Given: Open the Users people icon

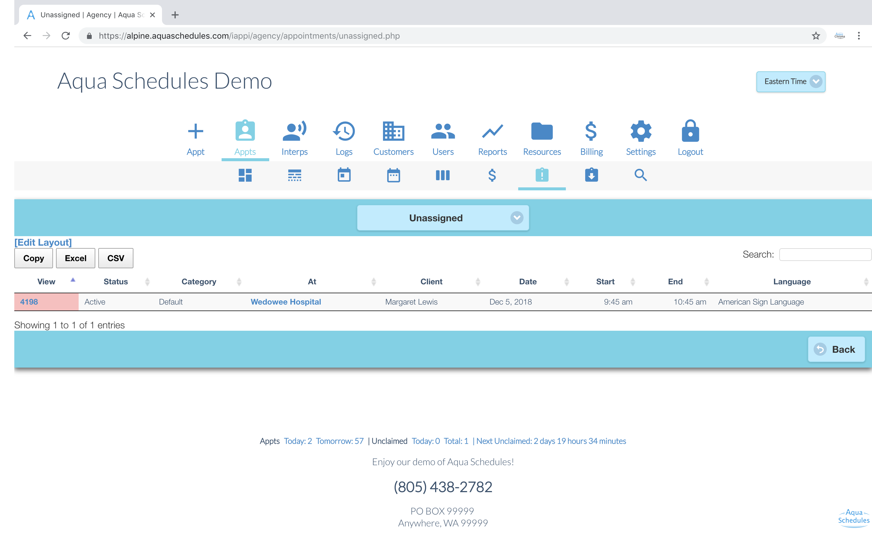Looking at the screenshot, I should (443, 131).
